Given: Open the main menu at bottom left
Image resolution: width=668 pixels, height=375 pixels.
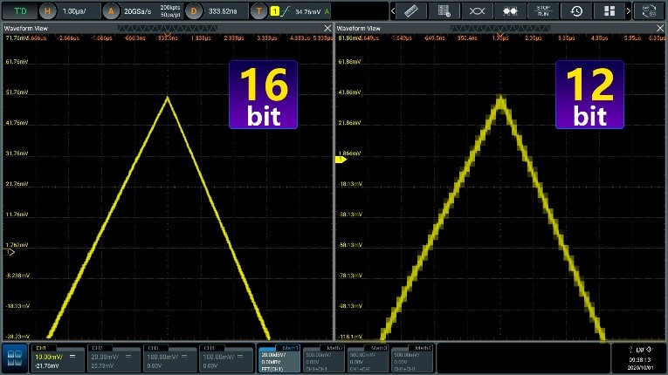Looking at the screenshot, I should point(13,357).
